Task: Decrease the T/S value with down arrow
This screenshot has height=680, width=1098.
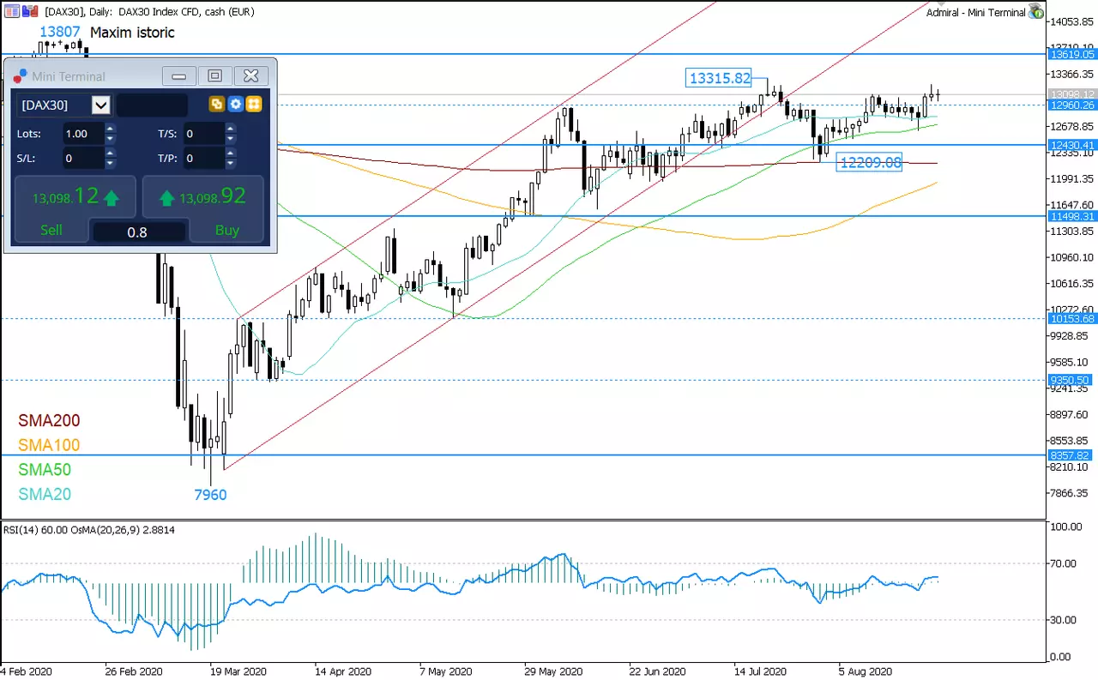Action: coord(230,139)
